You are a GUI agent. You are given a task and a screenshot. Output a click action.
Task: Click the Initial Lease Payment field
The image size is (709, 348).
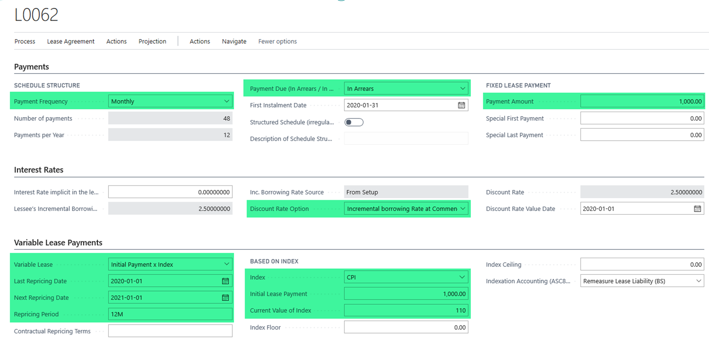(x=406, y=294)
